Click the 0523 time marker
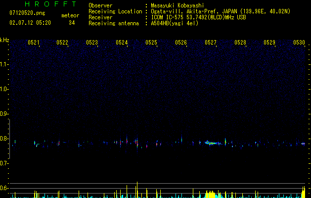Viewport: 311px width, 198px height. pos(92,43)
